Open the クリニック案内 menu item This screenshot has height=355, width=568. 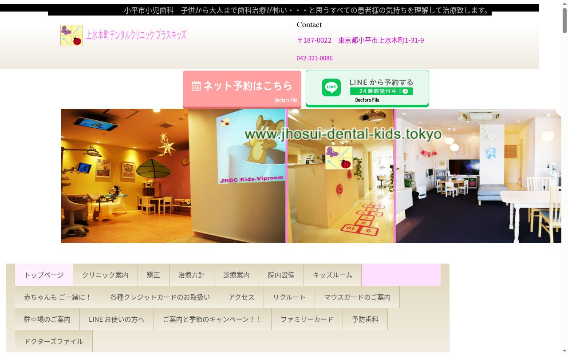(x=105, y=275)
